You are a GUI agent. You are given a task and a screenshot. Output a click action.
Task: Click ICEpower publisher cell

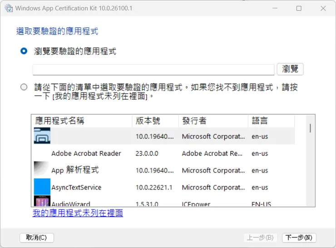(196, 204)
